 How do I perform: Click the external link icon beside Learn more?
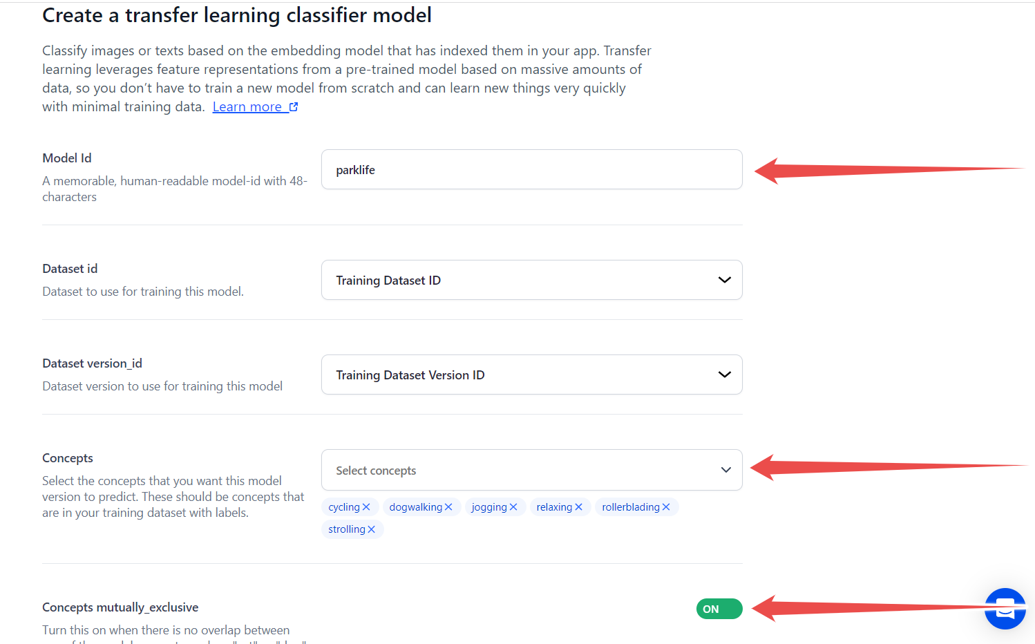[x=294, y=106]
